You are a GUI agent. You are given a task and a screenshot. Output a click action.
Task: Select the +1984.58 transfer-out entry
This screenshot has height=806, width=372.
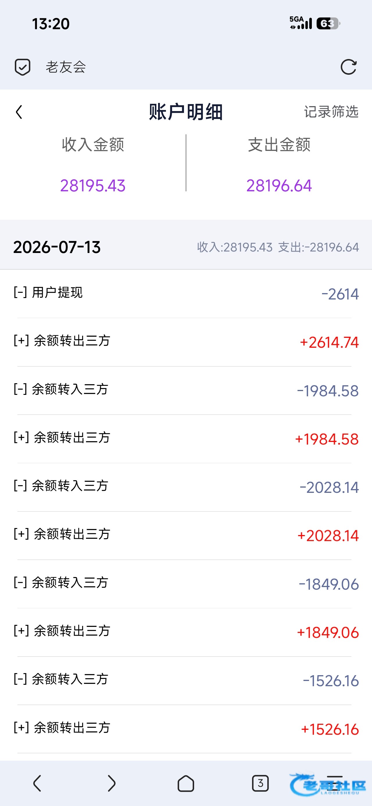(x=186, y=439)
